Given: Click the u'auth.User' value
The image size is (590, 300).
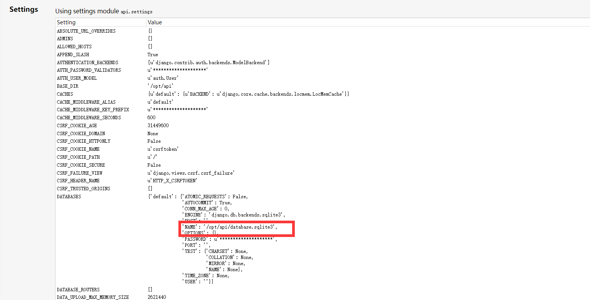Looking at the screenshot, I should tap(163, 78).
